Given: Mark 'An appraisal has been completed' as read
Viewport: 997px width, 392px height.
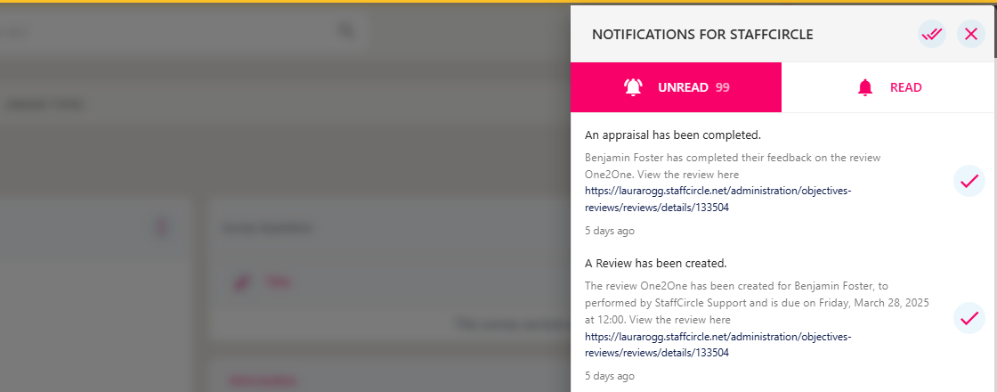Looking at the screenshot, I should 969,182.
